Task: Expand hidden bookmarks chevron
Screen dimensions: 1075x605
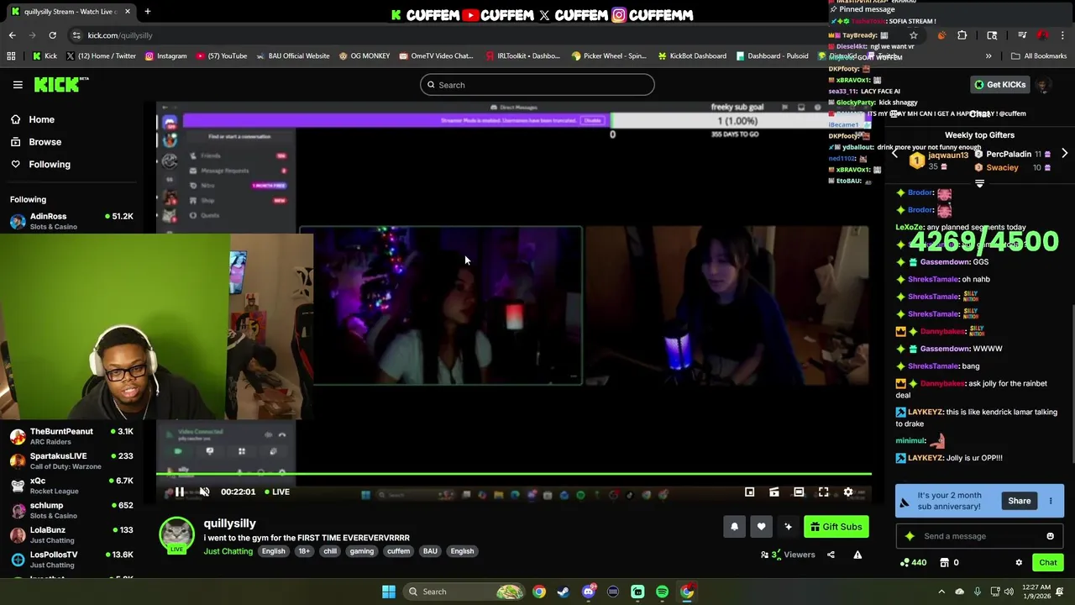Action: [x=988, y=56]
